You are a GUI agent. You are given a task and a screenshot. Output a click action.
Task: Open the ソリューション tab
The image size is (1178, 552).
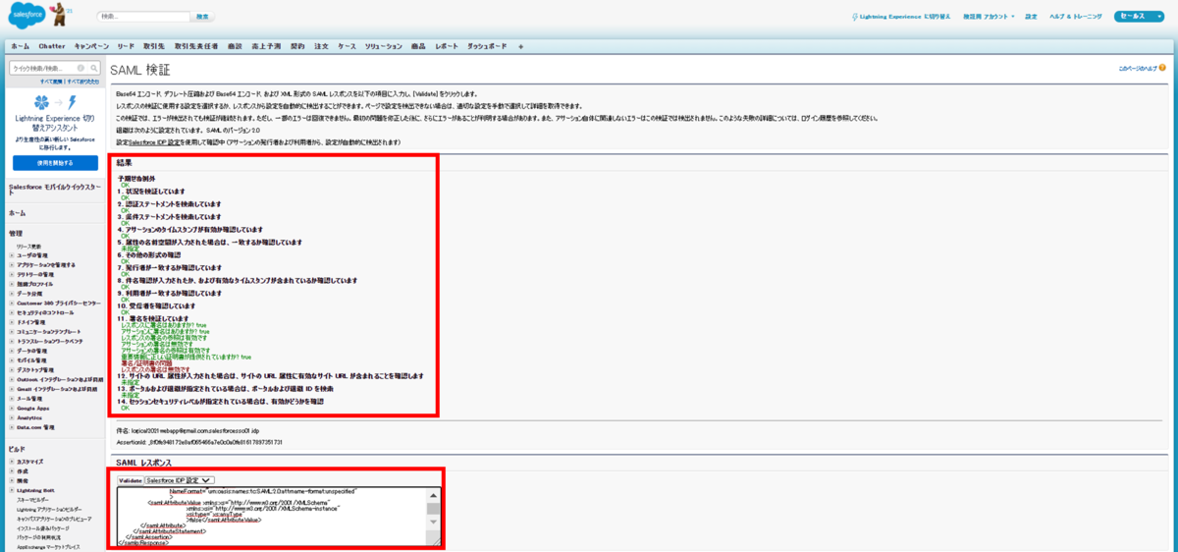click(384, 46)
